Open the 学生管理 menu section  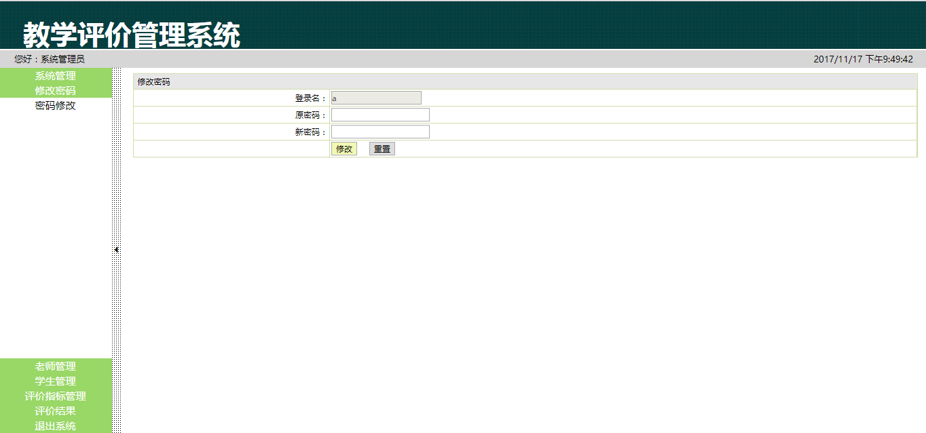point(56,381)
